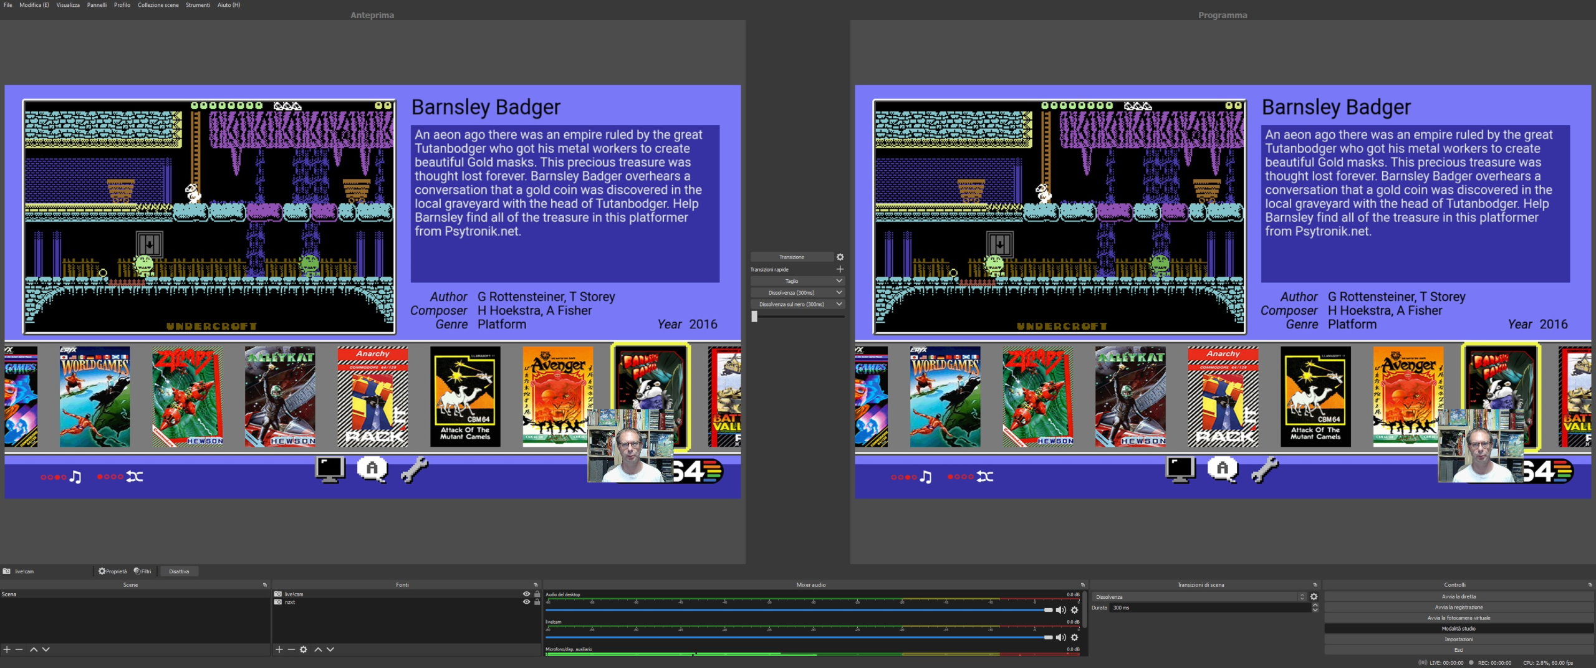1596x668 pixels.
Task: Click the Disattiva button in the source toolbar
Action: [x=179, y=571]
